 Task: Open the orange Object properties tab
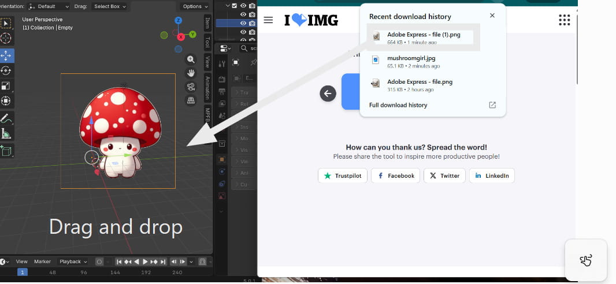click(x=222, y=159)
